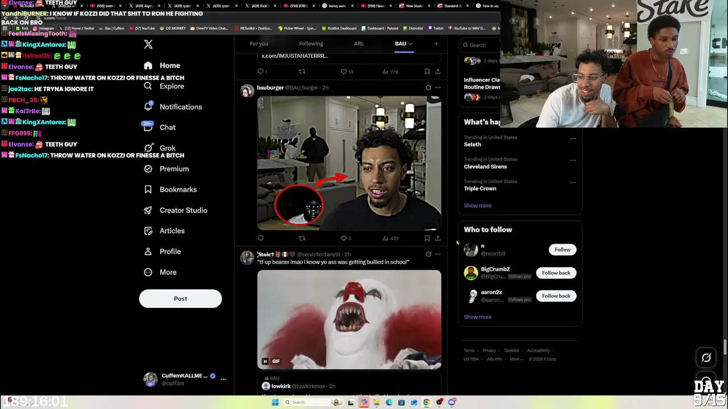Click the Grok icon on bauburger's post
The image size is (728, 409).
pyautogui.click(x=428, y=87)
